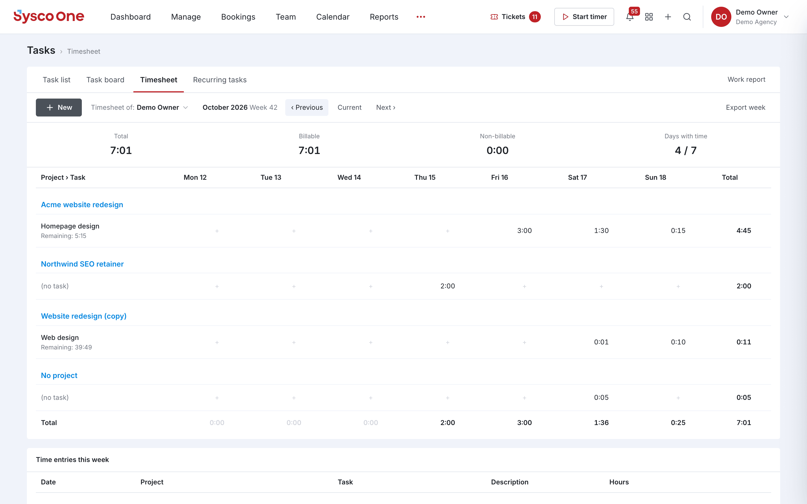
Task: Click Export week
Action: pos(745,107)
